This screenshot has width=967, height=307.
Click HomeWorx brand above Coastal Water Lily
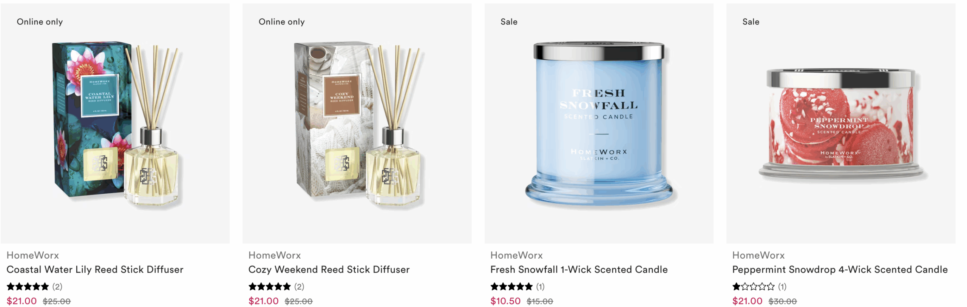pyautogui.click(x=32, y=255)
